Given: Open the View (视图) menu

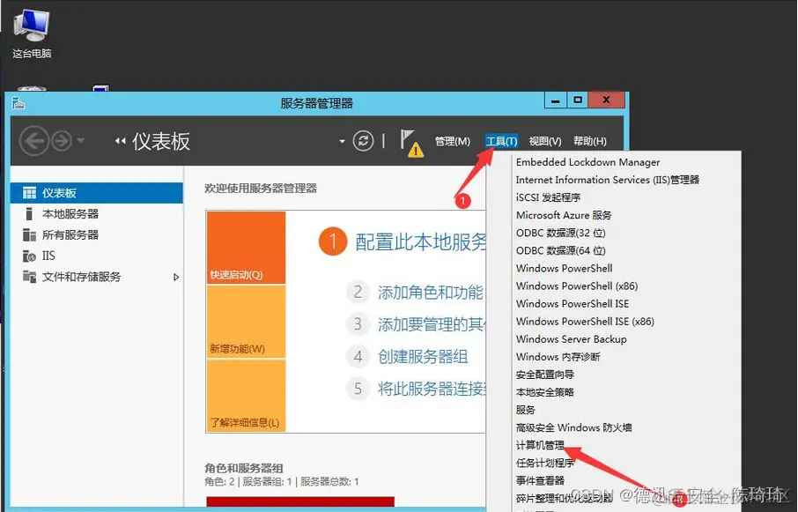Looking at the screenshot, I should 544,142.
